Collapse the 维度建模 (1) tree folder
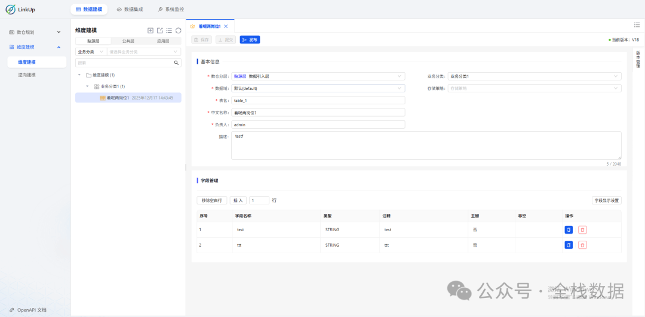Viewport: 645px width, 317px height. pyautogui.click(x=80, y=75)
